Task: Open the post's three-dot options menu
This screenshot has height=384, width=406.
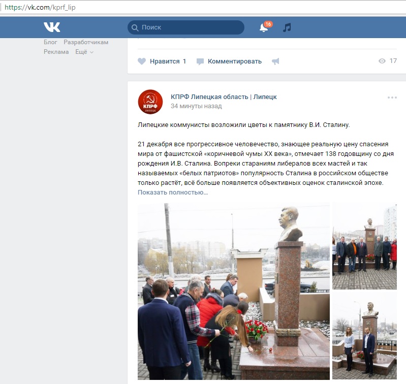Action: point(392,98)
